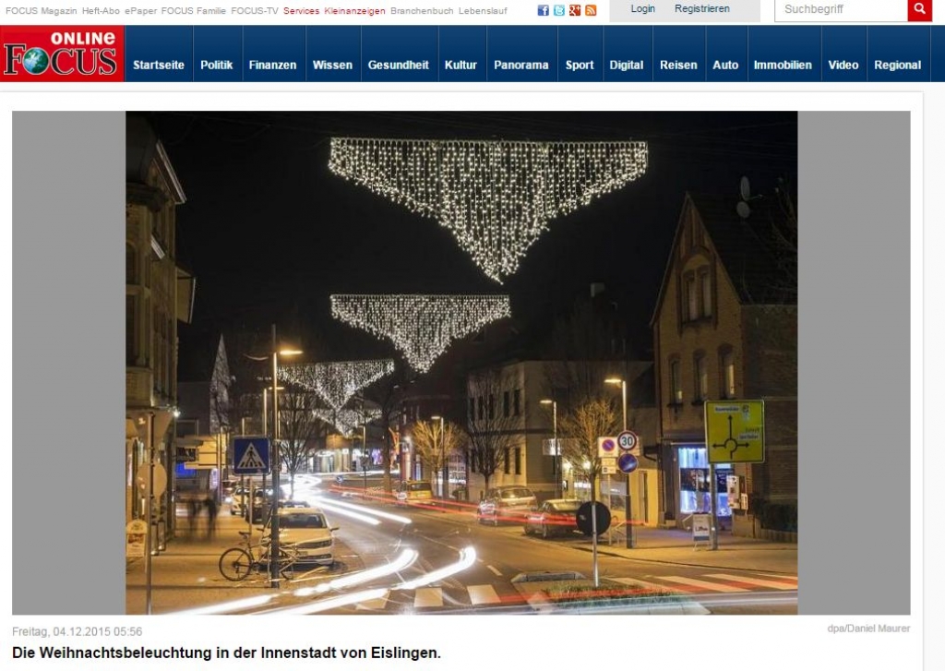This screenshot has height=671, width=945.
Task: Type in the Suchbegriff search field
Action: click(x=840, y=10)
